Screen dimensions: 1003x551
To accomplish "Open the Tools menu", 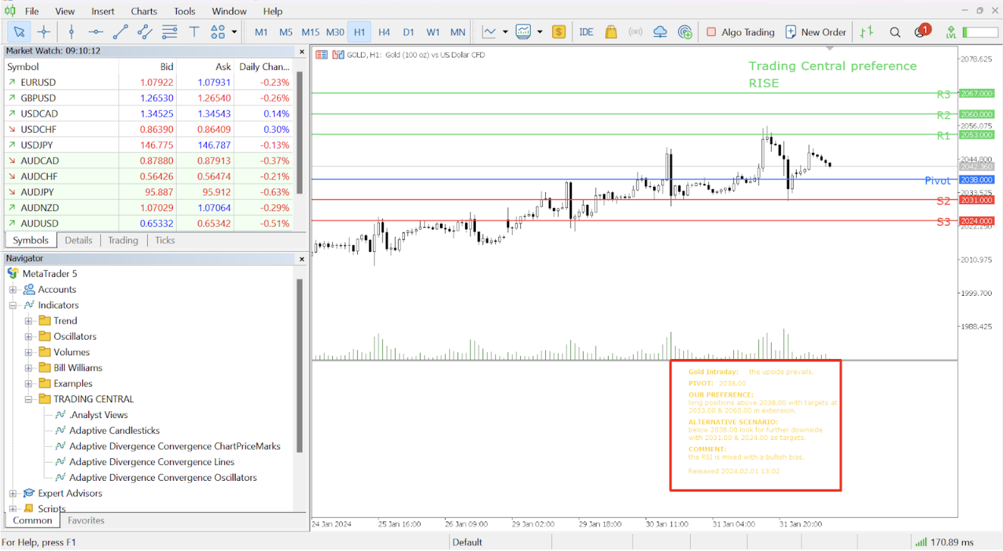I will pyautogui.click(x=184, y=11).
